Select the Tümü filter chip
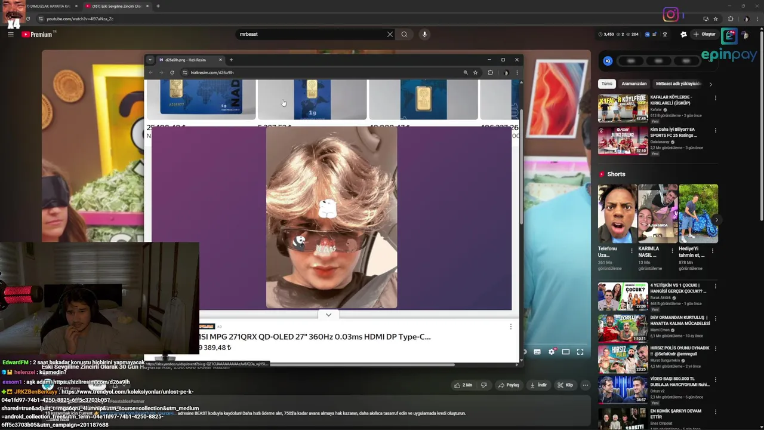764x430 pixels. 606,84
